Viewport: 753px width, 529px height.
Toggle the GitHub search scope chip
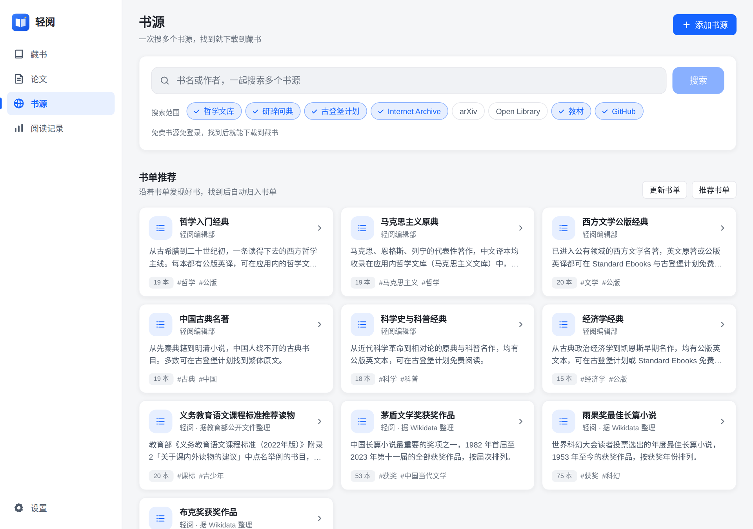tap(619, 111)
